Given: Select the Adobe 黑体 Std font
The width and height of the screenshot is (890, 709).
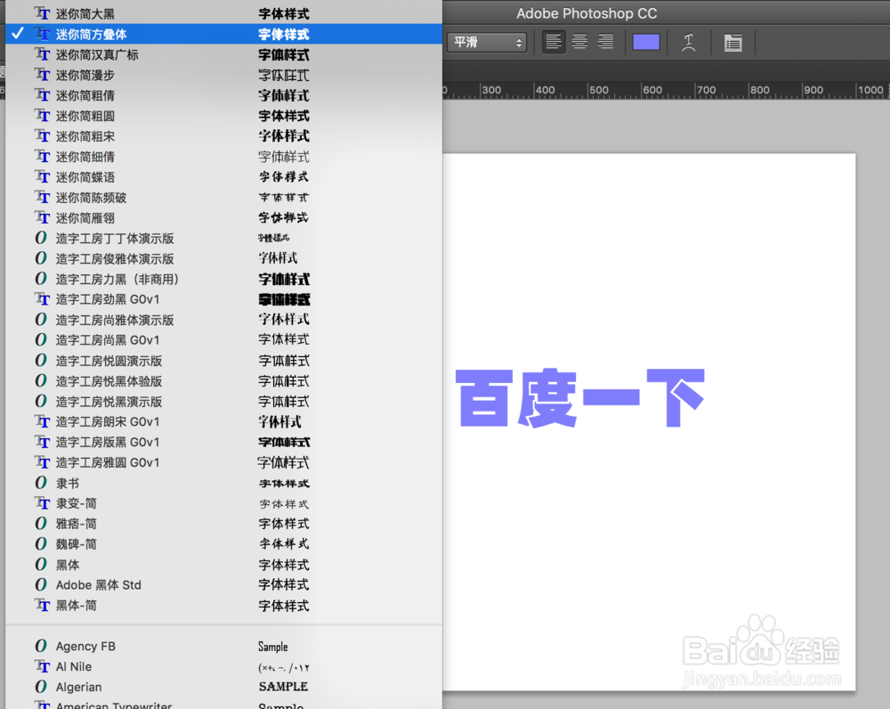Looking at the screenshot, I should coord(223,585).
